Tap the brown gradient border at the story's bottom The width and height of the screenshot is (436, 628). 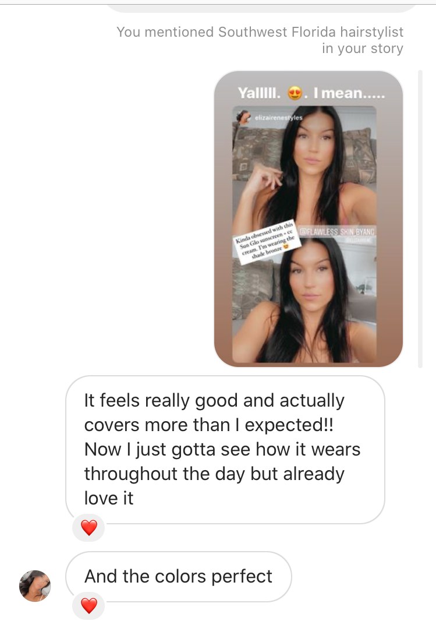pyautogui.click(x=309, y=364)
